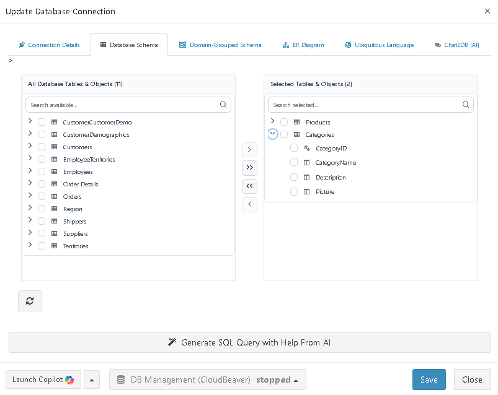Expand the CustomerDemographics table node
This screenshot has height=395, width=498.
[30, 133]
